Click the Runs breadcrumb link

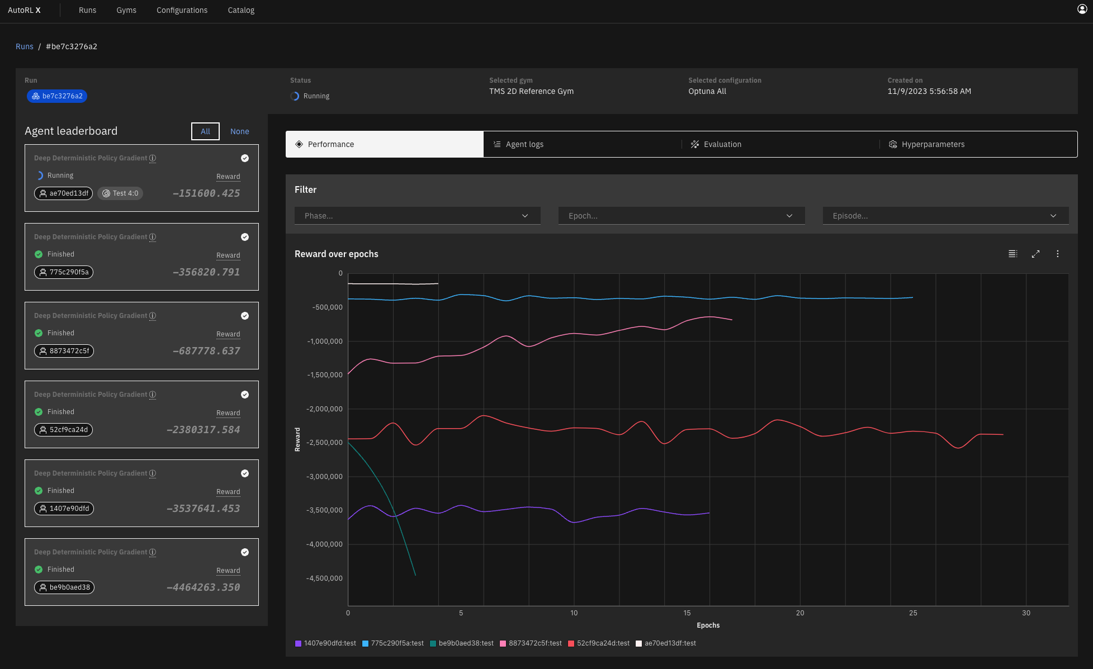click(x=24, y=46)
